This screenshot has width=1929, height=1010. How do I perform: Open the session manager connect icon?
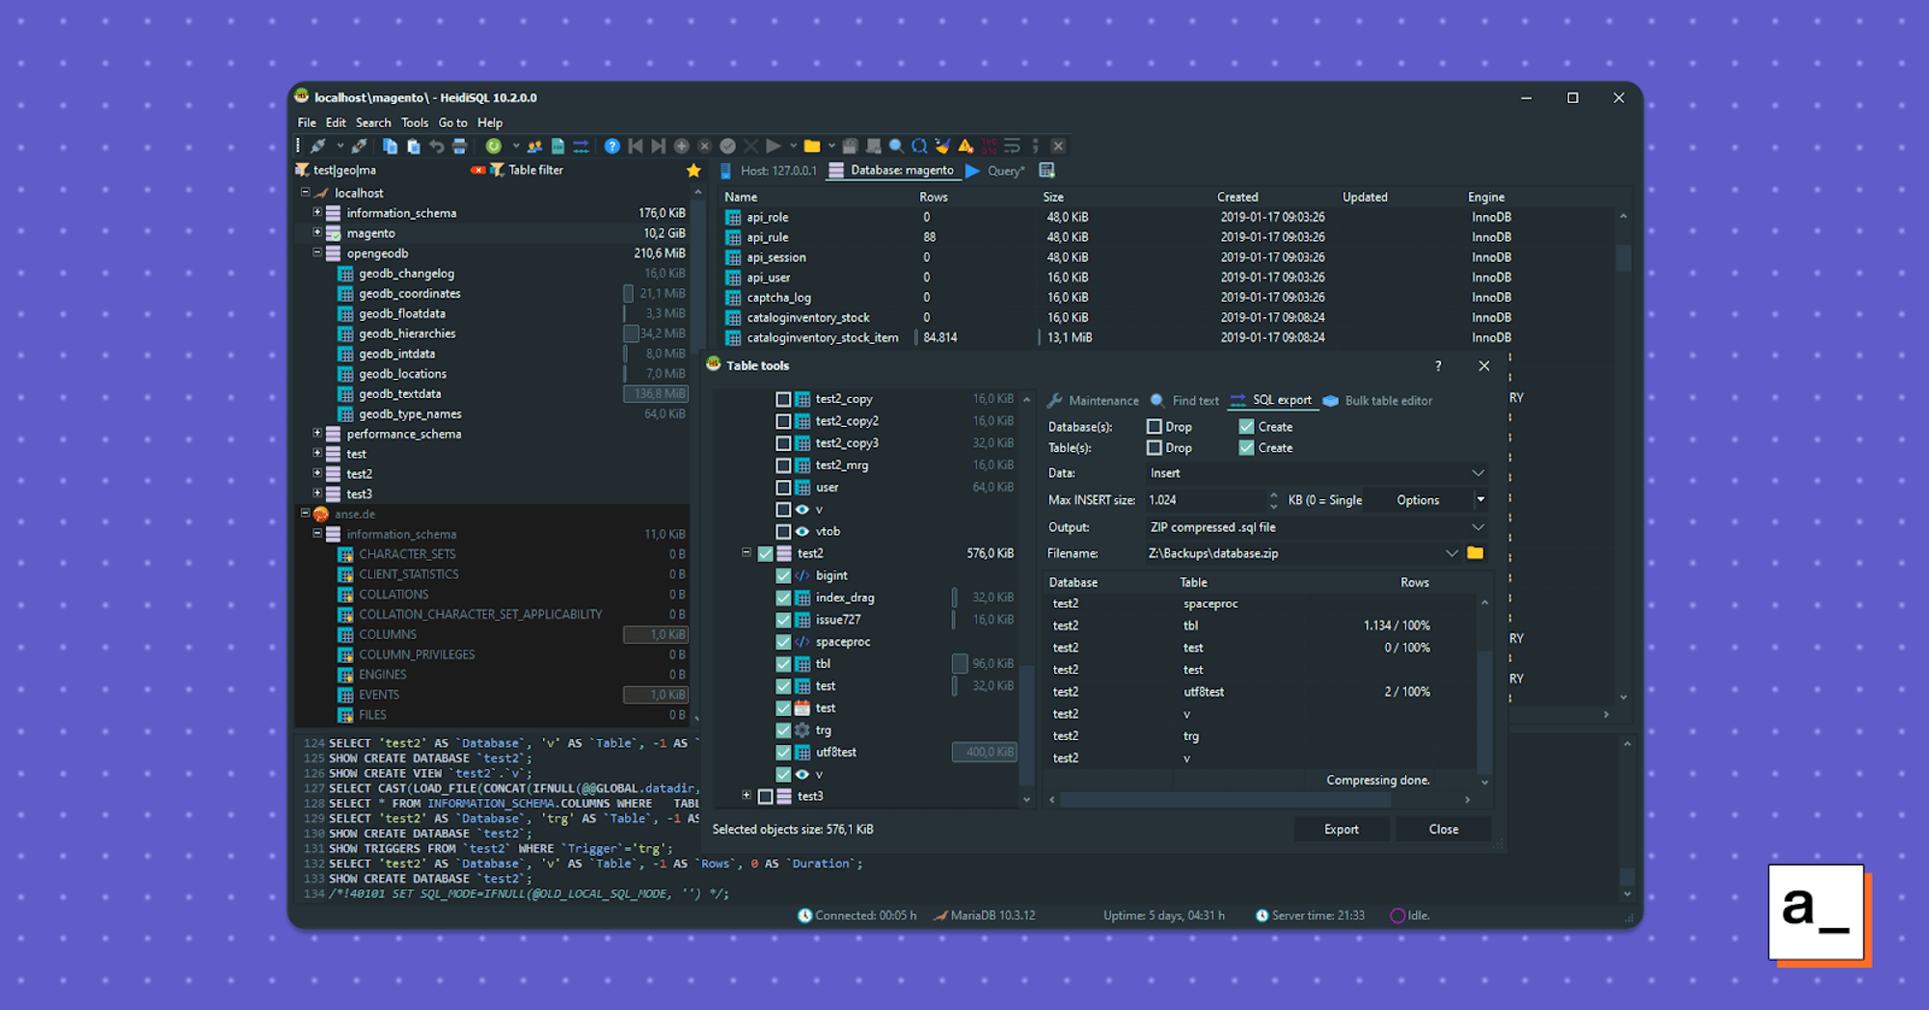[316, 146]
